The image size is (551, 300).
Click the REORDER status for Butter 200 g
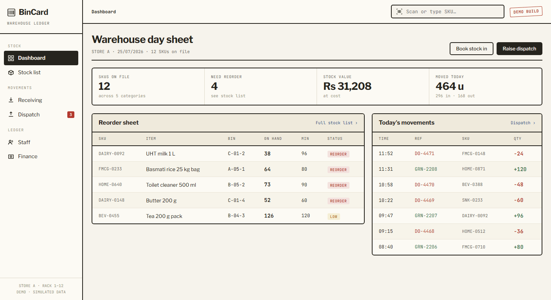click(x=339, y=201)
